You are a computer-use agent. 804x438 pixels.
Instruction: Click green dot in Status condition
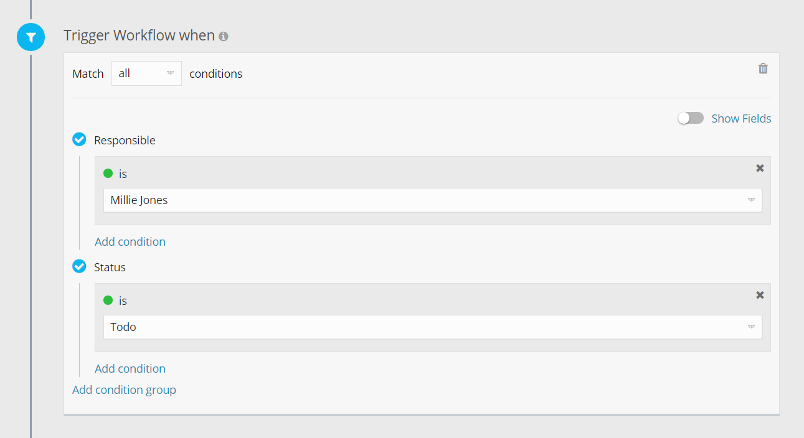click(x=108, y=301)
